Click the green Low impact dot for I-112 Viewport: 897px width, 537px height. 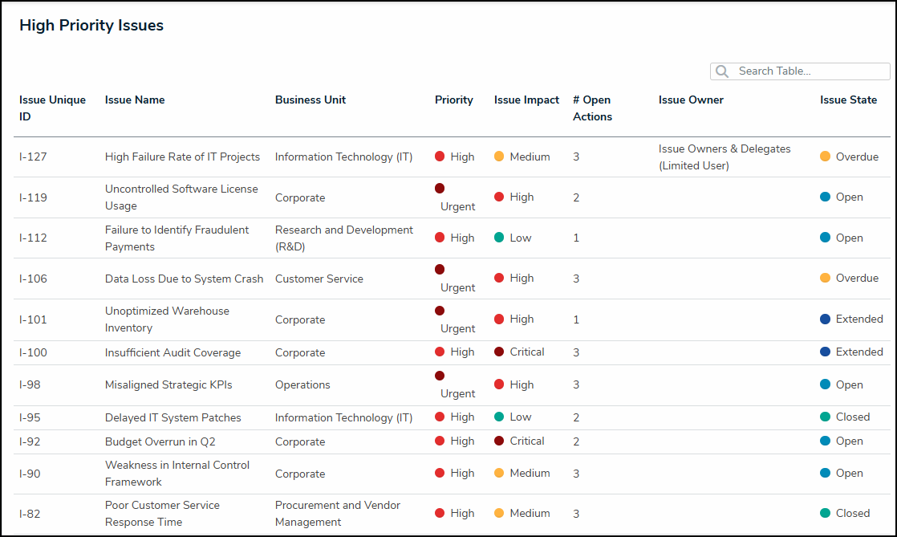coord(499,238)
